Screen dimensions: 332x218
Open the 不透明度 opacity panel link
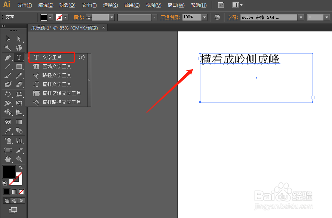(170, 17)
